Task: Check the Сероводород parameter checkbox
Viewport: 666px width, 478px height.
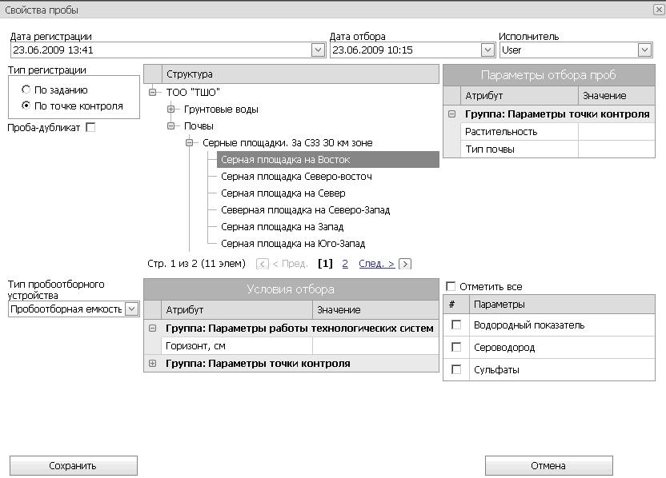Action: pyautogui.click(x=456, y=348)
